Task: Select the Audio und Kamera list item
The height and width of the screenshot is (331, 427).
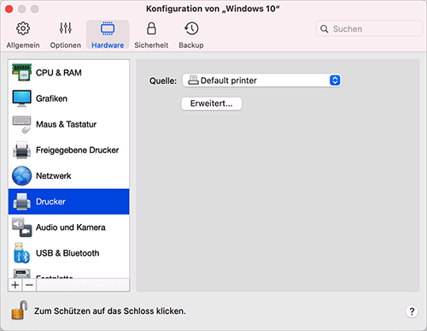Action: (69, 228)
